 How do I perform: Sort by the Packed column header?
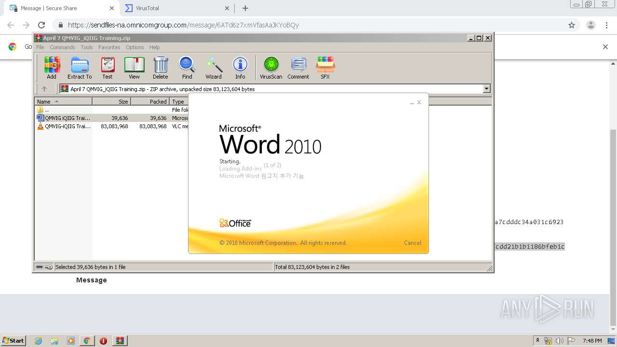pyautogui.click(x=150, y=102)
